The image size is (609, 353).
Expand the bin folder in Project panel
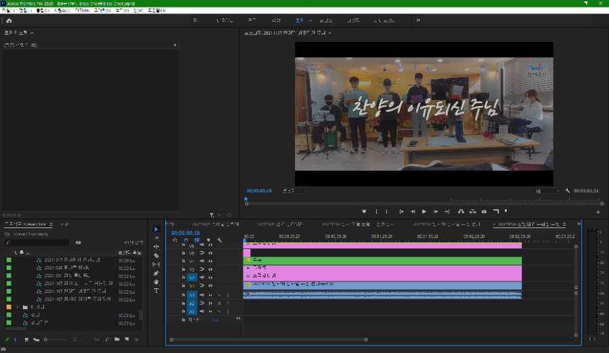pos(17,307)
